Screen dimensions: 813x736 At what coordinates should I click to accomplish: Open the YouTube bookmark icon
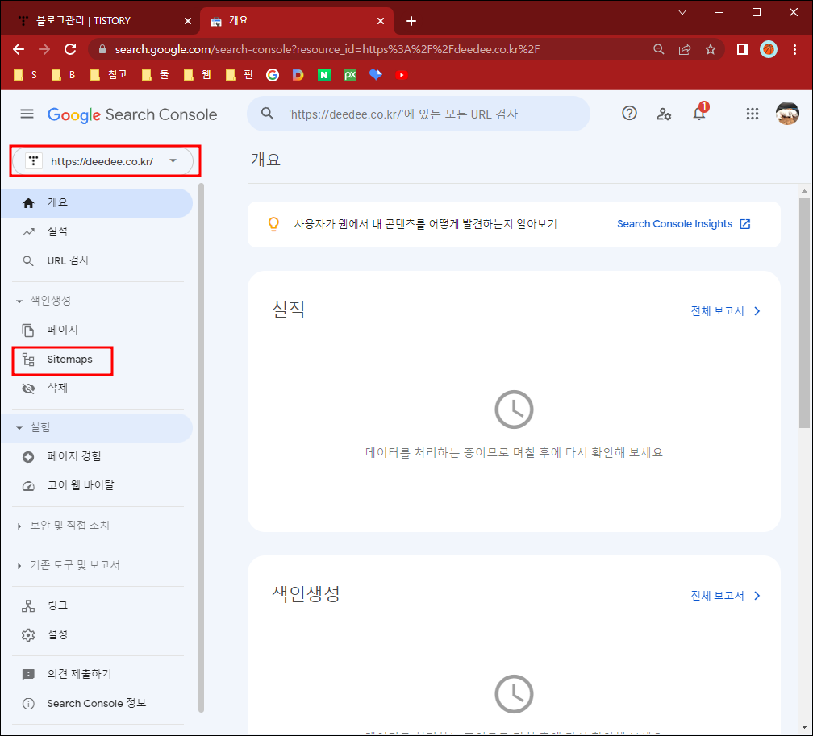pyautogui.click(x=402, y=74)
